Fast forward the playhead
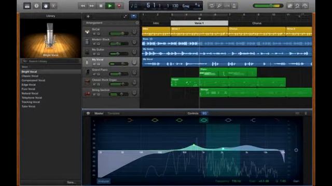Screen dimensions: 332x186 pyautogui.click(x=92, y=6)
